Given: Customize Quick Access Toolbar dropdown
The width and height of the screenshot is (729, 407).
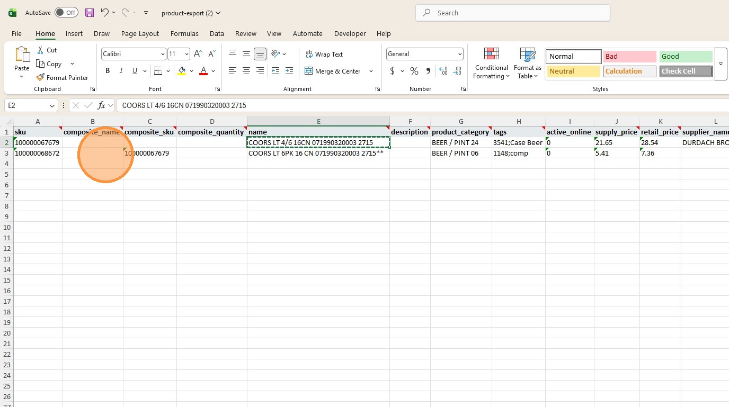Looking at the screenshot, I should point(146,13).
